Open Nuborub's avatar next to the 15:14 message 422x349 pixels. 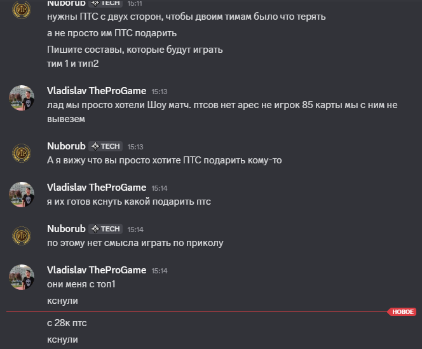22,235
